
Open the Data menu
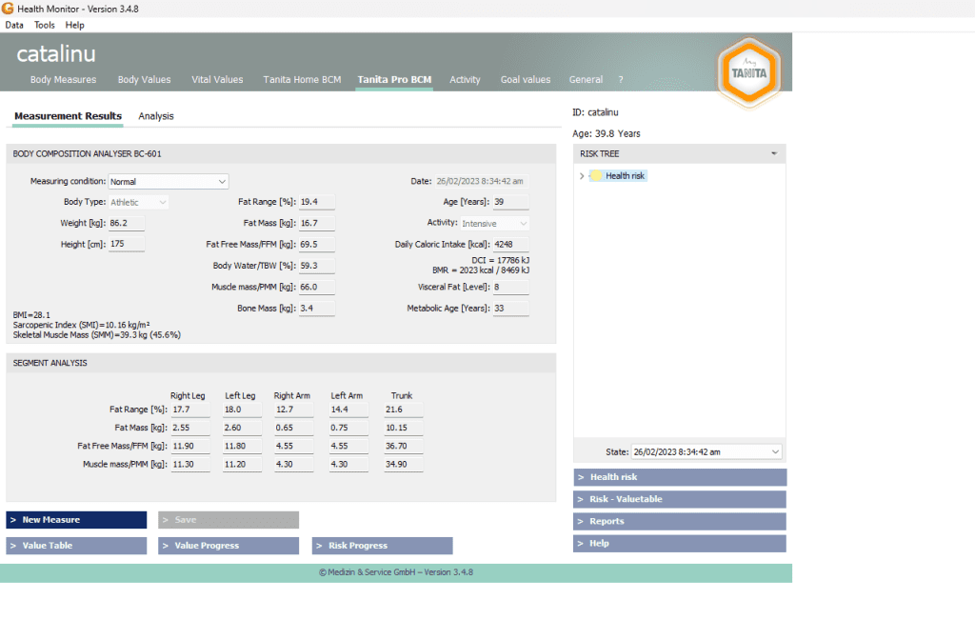pos(14,25)
